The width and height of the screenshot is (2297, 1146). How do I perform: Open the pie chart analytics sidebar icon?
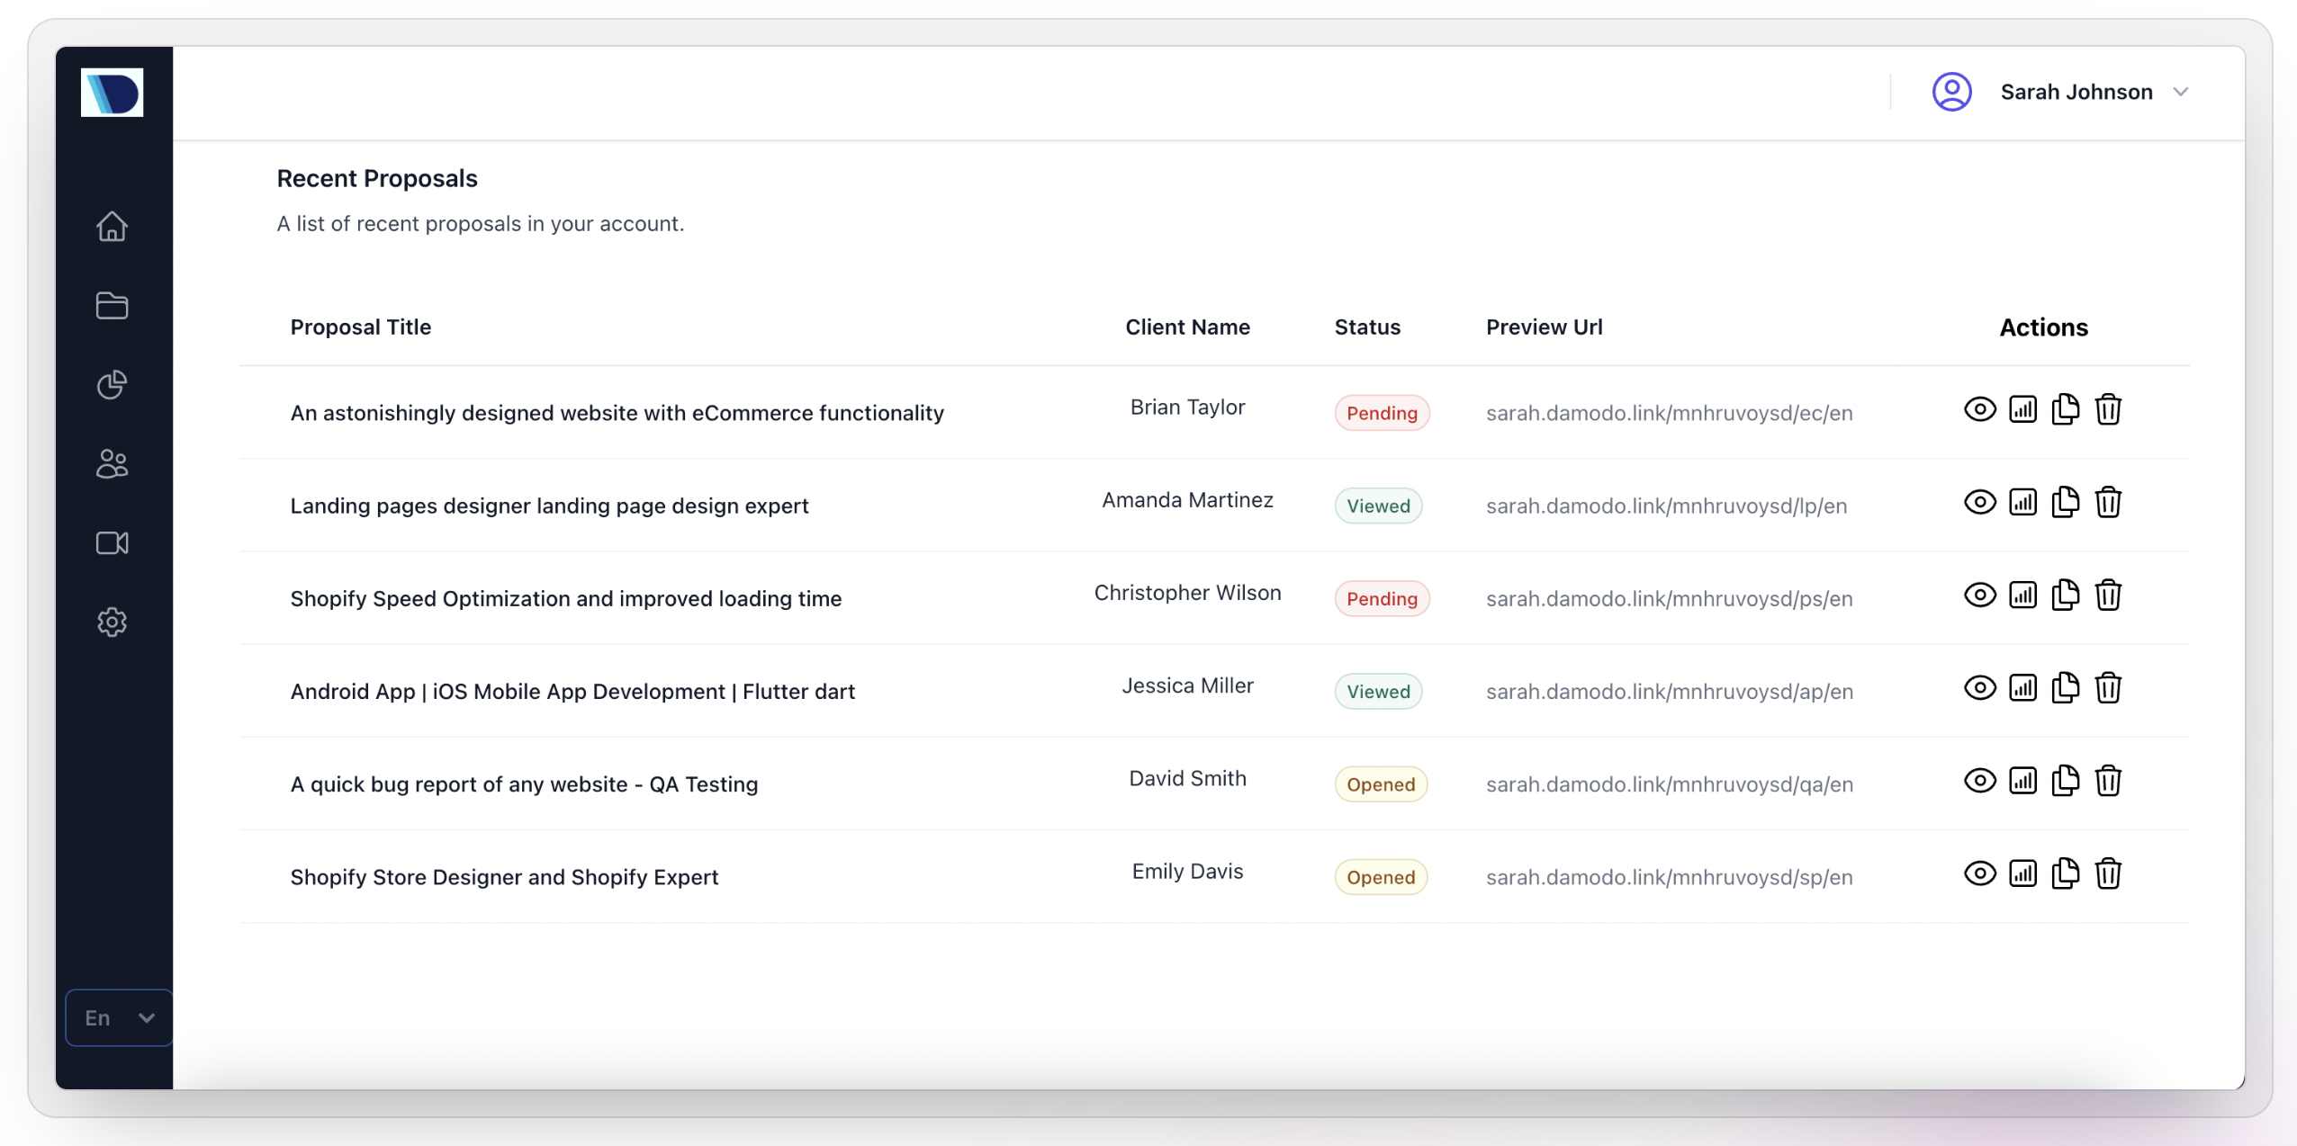point(112,385)
